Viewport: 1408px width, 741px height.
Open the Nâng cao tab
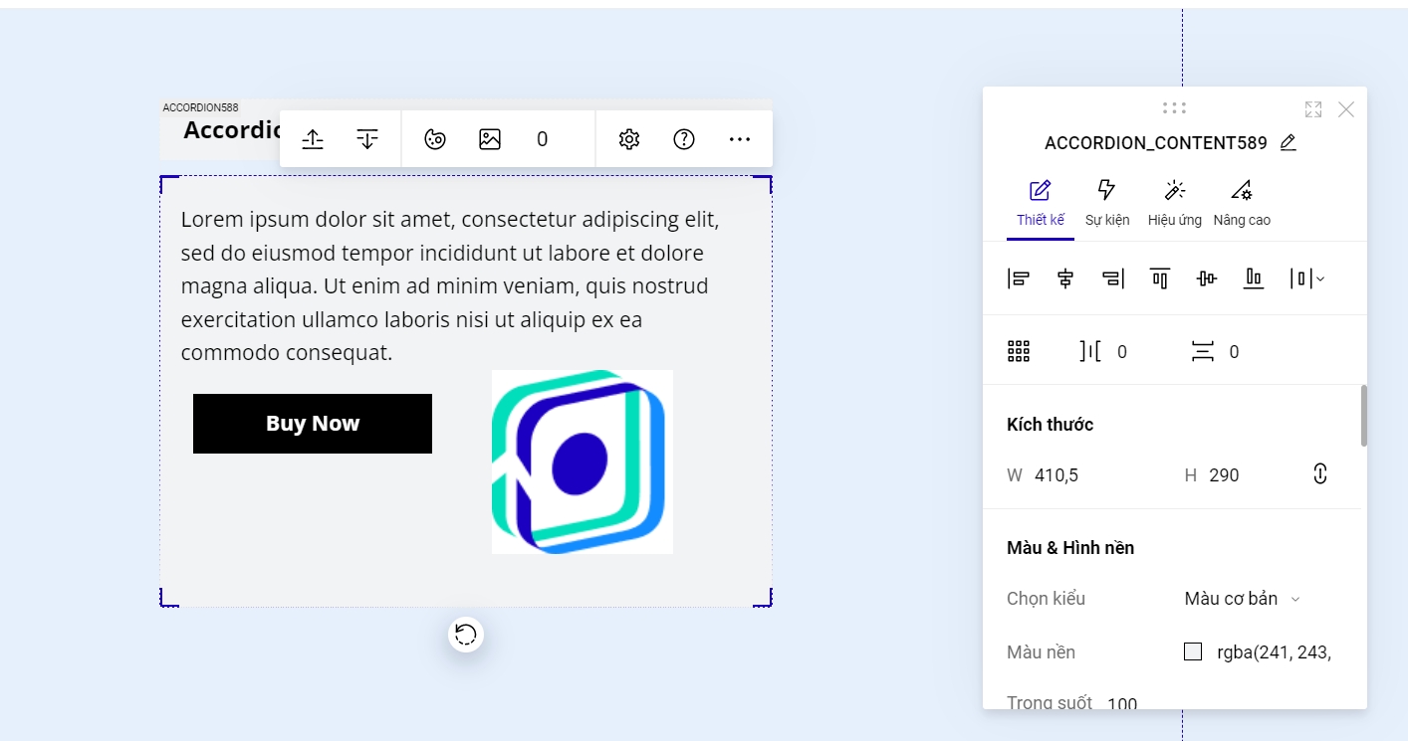point(1241,202)
